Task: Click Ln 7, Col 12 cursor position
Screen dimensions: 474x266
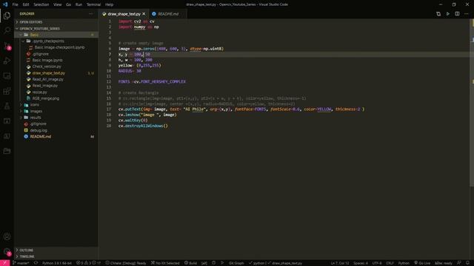Action: [340, 263]
